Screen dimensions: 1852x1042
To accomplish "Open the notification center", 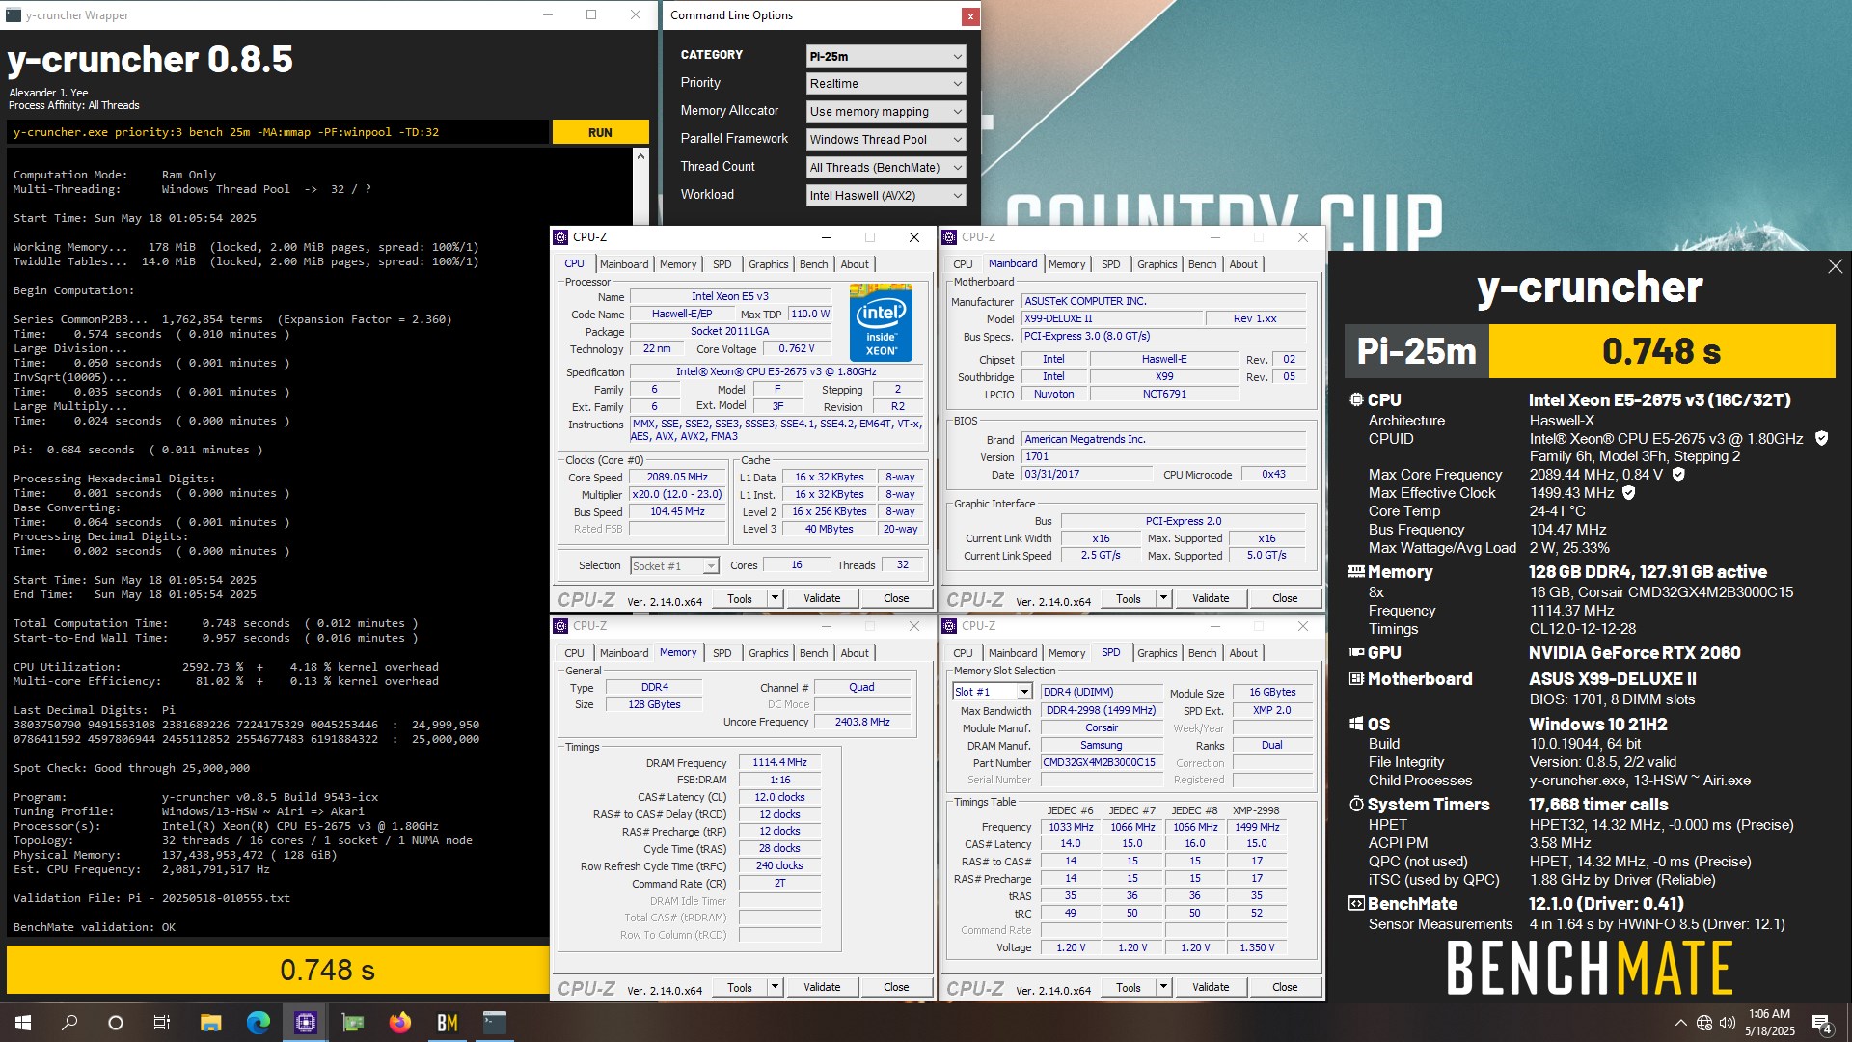I will point(1822,1023).
